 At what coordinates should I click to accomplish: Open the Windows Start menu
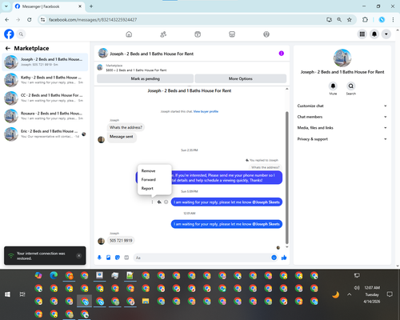pos(7,294)
